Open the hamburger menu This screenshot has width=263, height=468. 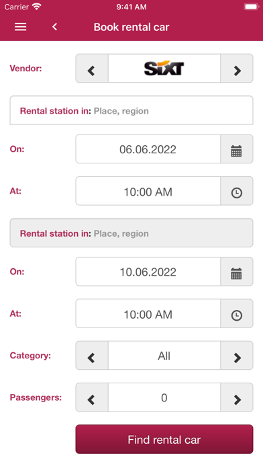21,27
